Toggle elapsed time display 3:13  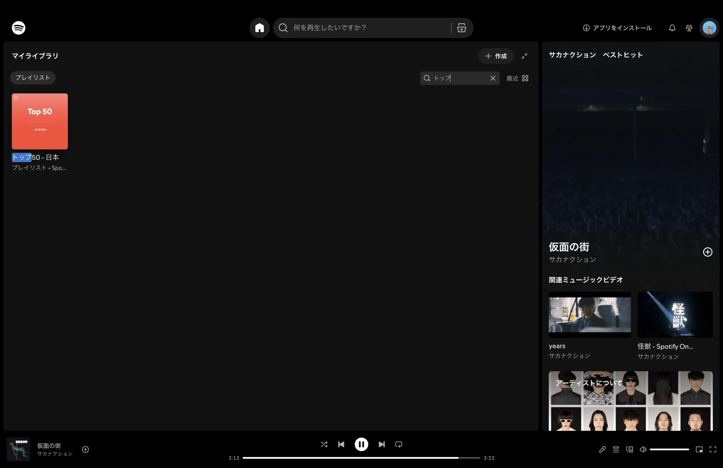(234, 458)
